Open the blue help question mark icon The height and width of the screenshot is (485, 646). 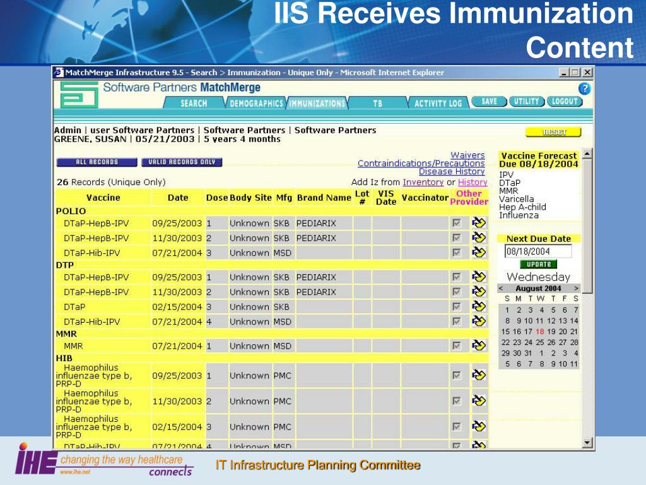[584, 88]
